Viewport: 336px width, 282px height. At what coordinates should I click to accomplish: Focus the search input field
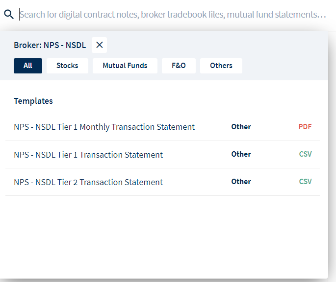coord(173,14)
